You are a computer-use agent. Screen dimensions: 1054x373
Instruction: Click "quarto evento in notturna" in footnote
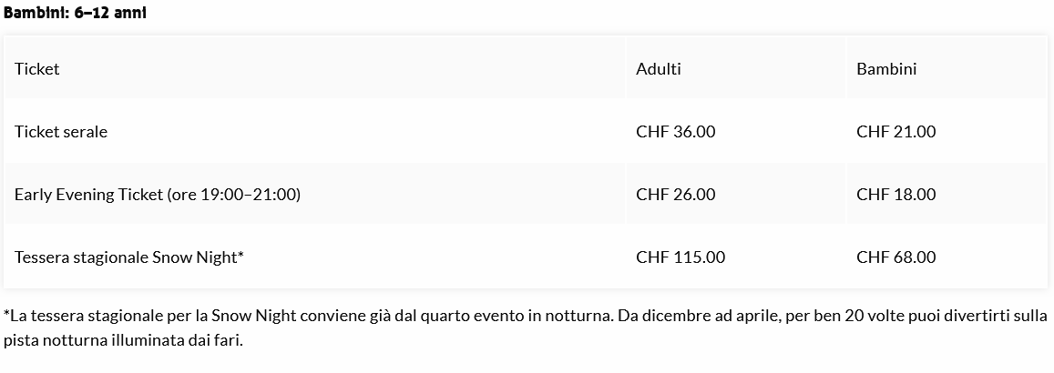coord(525,317)
